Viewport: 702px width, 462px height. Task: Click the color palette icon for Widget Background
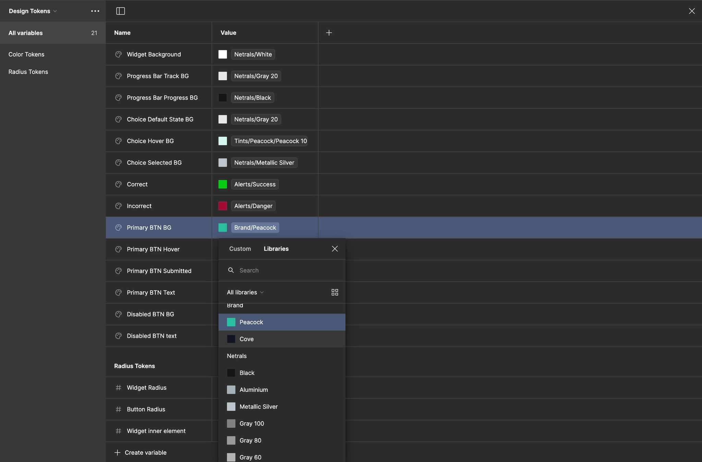(x=118, y=54)
